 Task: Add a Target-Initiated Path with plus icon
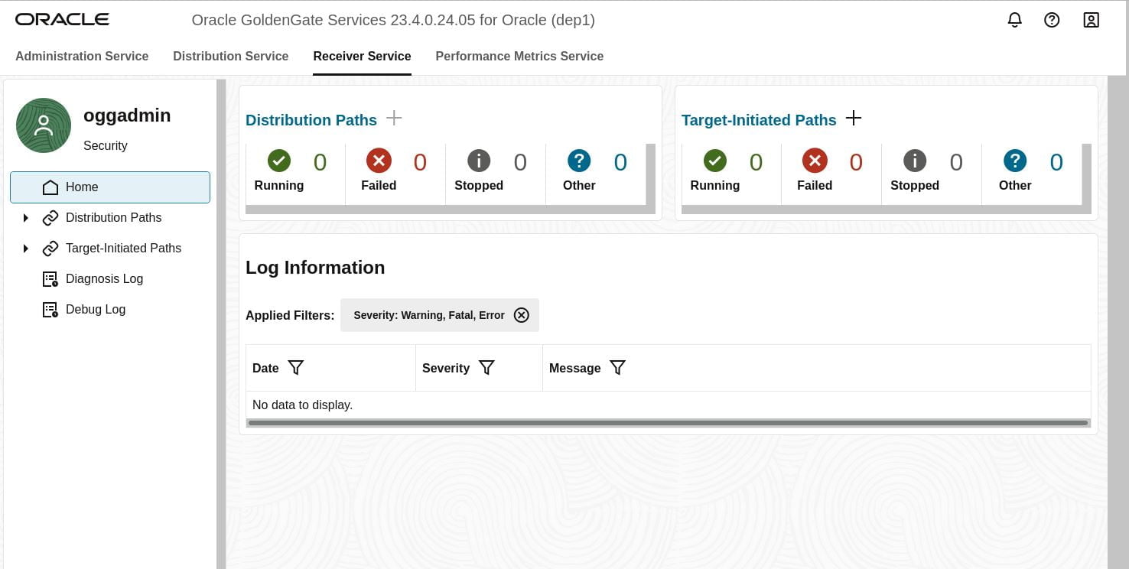[x=854, y=118]
